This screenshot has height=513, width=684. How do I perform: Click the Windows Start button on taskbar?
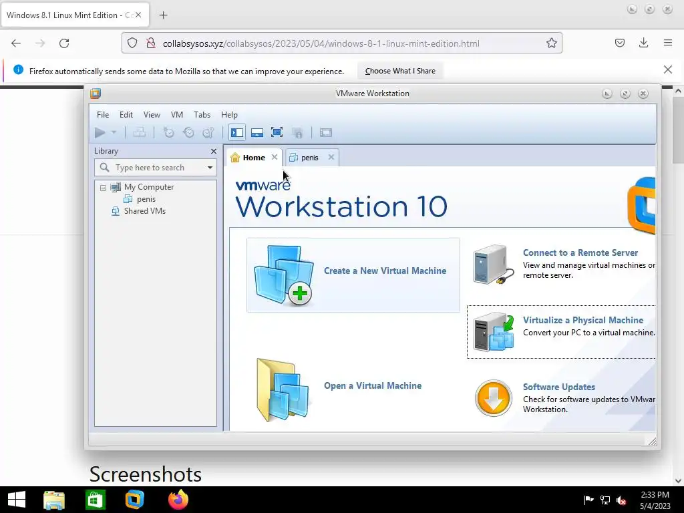pos(17,500)
